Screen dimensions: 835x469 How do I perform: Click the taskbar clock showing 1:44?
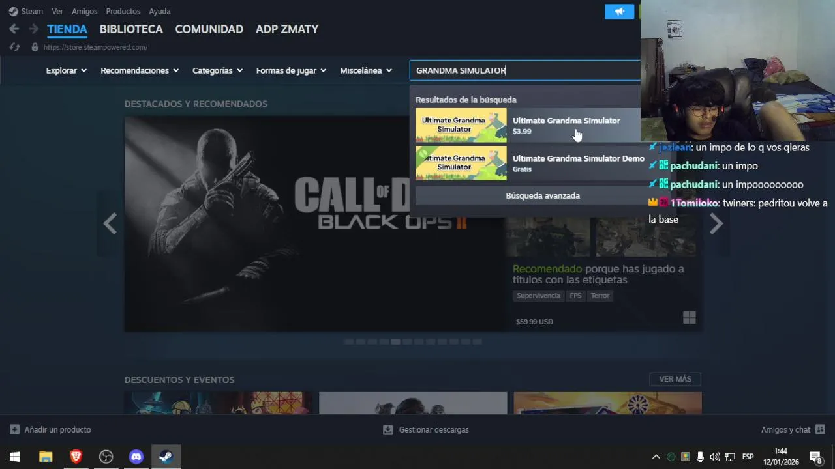[x=781, y=457]
